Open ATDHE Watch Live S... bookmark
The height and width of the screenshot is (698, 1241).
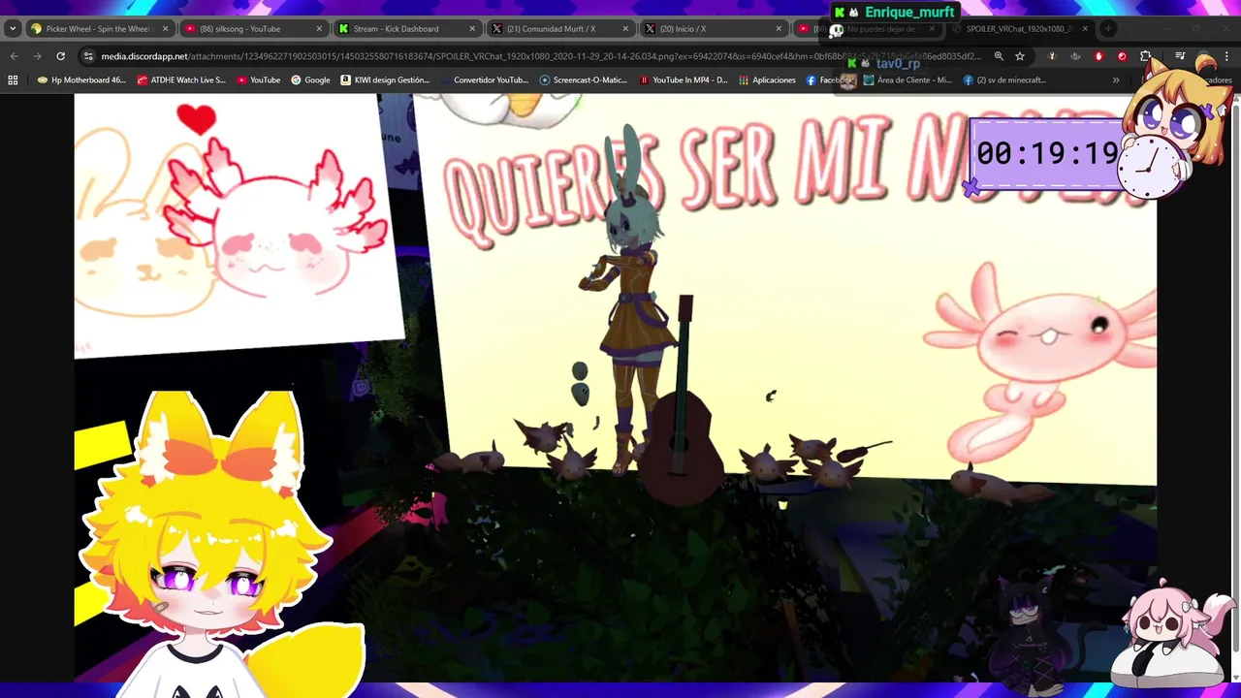point(181,80)
